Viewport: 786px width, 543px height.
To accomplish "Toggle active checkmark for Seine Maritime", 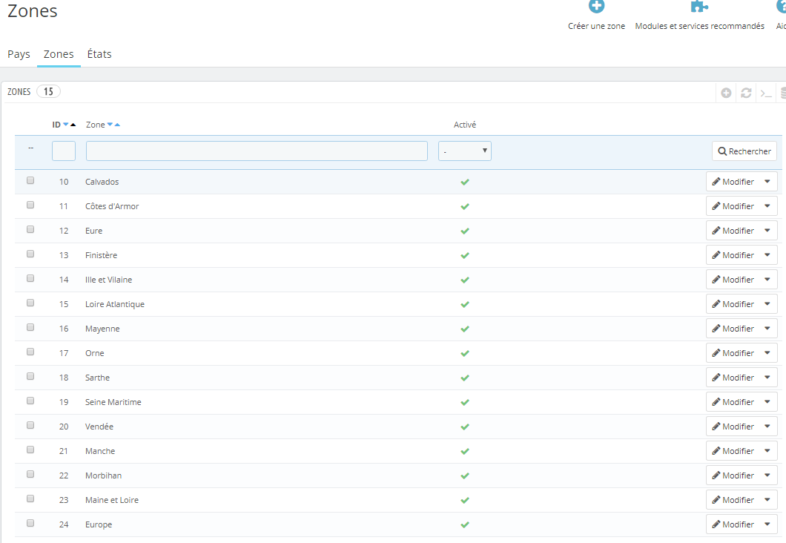I will tap(465, 402).
